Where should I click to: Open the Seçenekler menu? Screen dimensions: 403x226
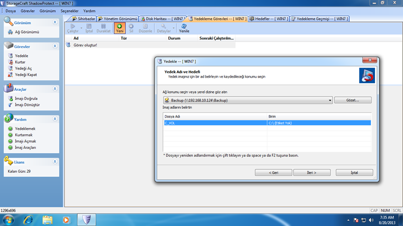(x=70, y=11)
